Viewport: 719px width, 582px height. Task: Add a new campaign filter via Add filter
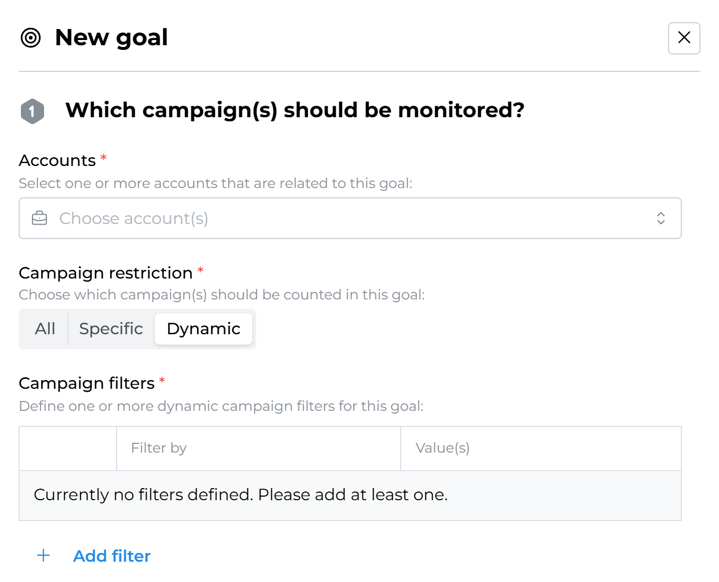pos(112,556)
